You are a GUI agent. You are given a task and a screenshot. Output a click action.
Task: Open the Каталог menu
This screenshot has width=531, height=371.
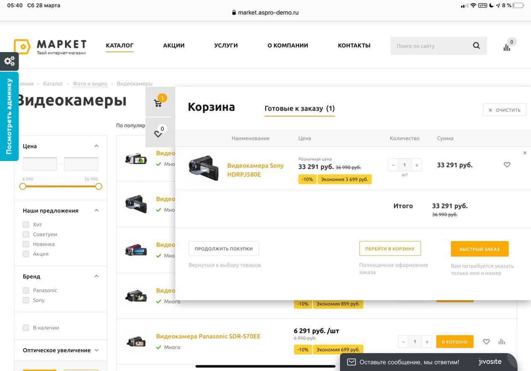(119, 46)
